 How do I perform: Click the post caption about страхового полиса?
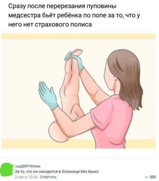tap(74, 15)
